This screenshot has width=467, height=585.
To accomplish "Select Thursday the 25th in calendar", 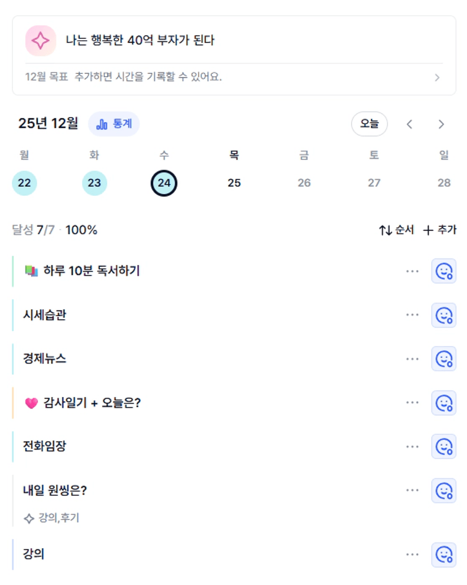I will (x=234, y=183).
